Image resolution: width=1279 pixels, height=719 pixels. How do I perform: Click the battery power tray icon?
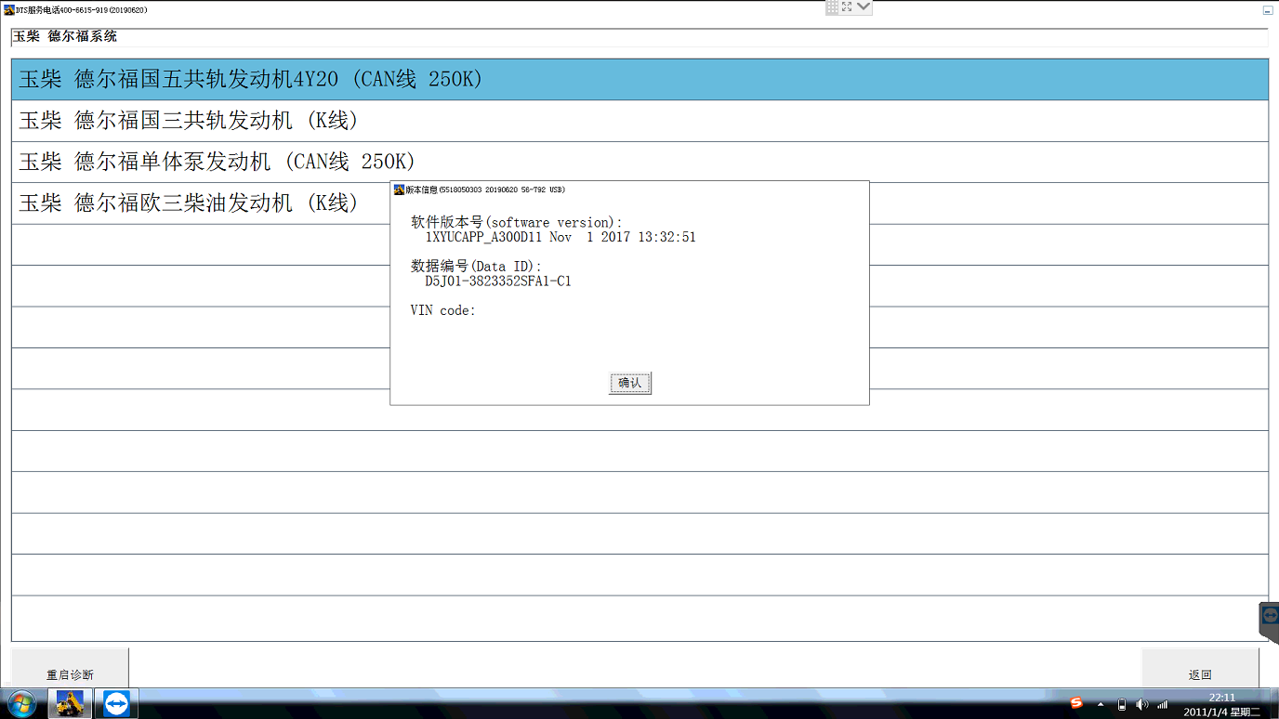tap(1122, 704)
